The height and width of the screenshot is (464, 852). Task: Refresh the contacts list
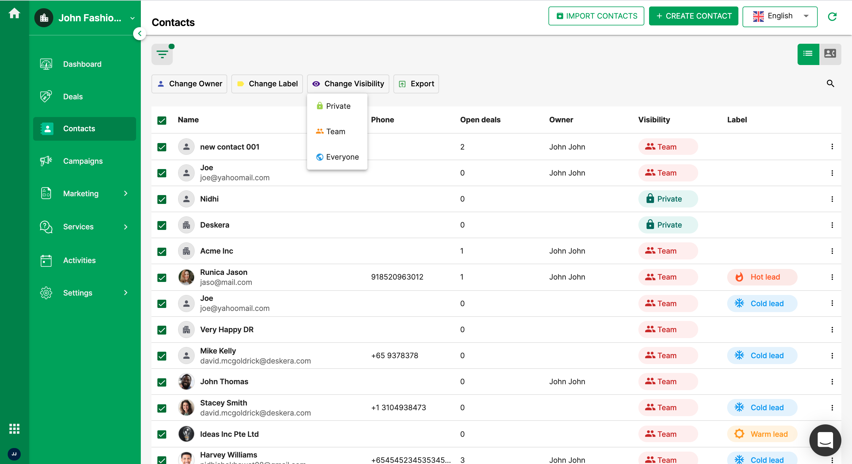[x=833, y=17]
